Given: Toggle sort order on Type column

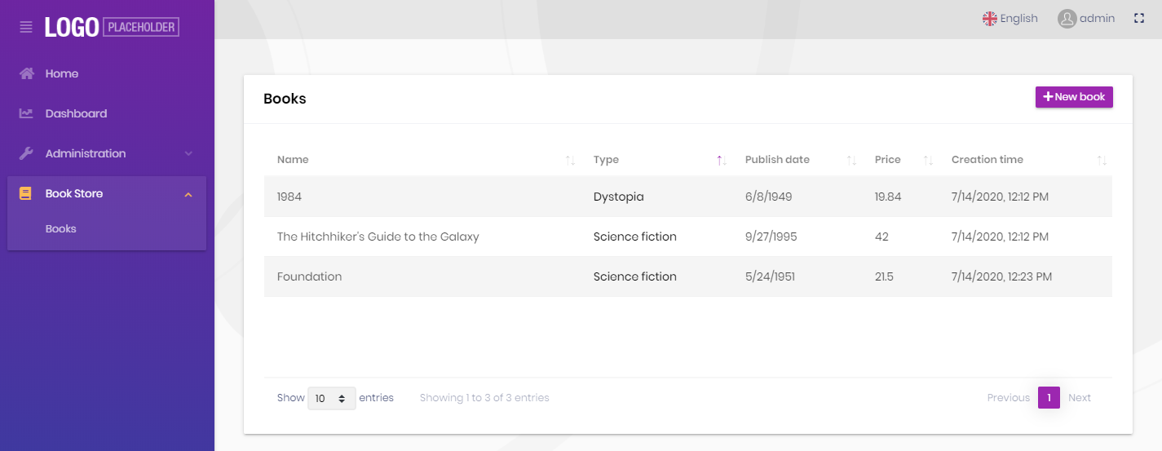Looking at the screenshot, I should 721,160.
